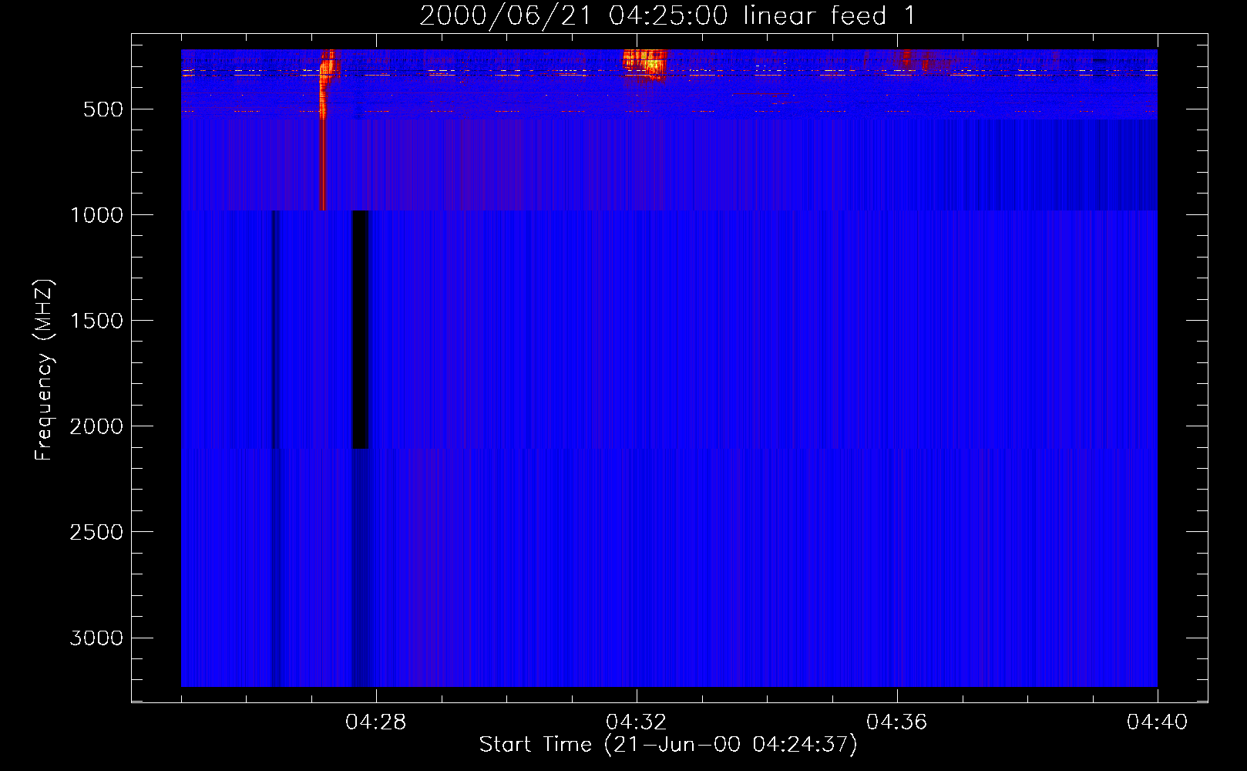
Task: Click the 'Start Time (21-Jun-00 04:24:37)' label
Action: [668, 745]
